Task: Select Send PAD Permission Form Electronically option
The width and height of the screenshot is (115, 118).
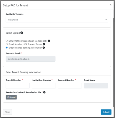Action: 7,41
